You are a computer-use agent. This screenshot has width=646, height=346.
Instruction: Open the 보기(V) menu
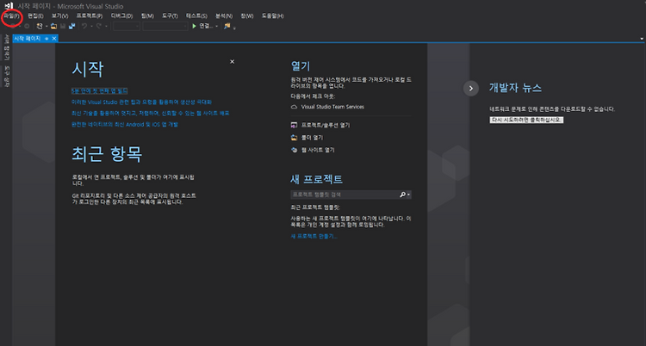(x=59, y=16)
